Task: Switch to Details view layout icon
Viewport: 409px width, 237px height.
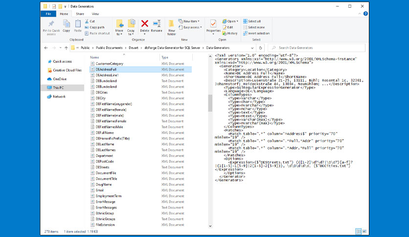Action: (359, 231)
